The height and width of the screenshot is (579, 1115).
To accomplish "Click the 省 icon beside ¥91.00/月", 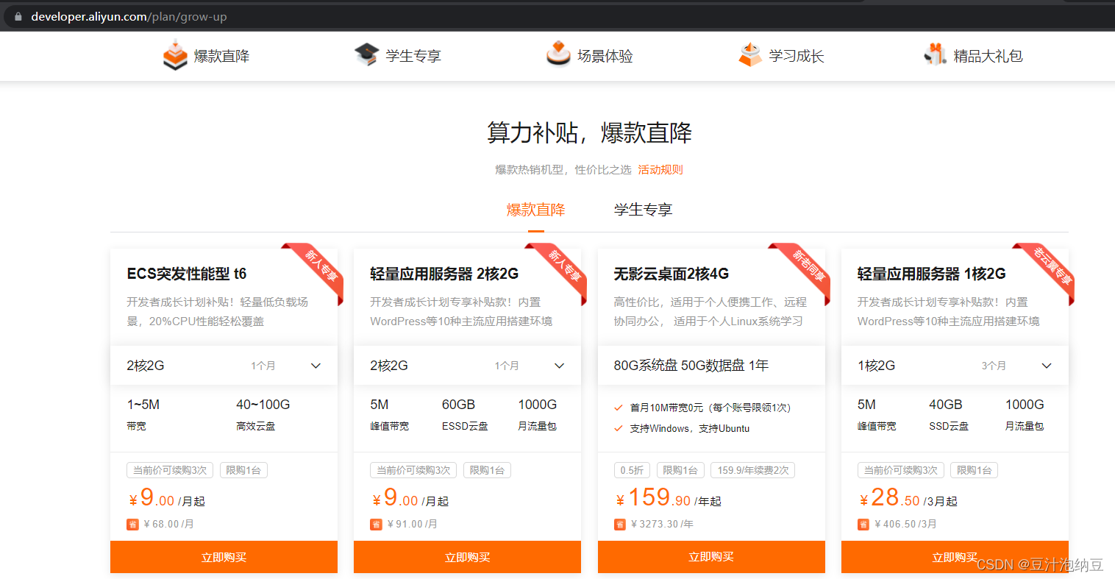I will point(376,525).
